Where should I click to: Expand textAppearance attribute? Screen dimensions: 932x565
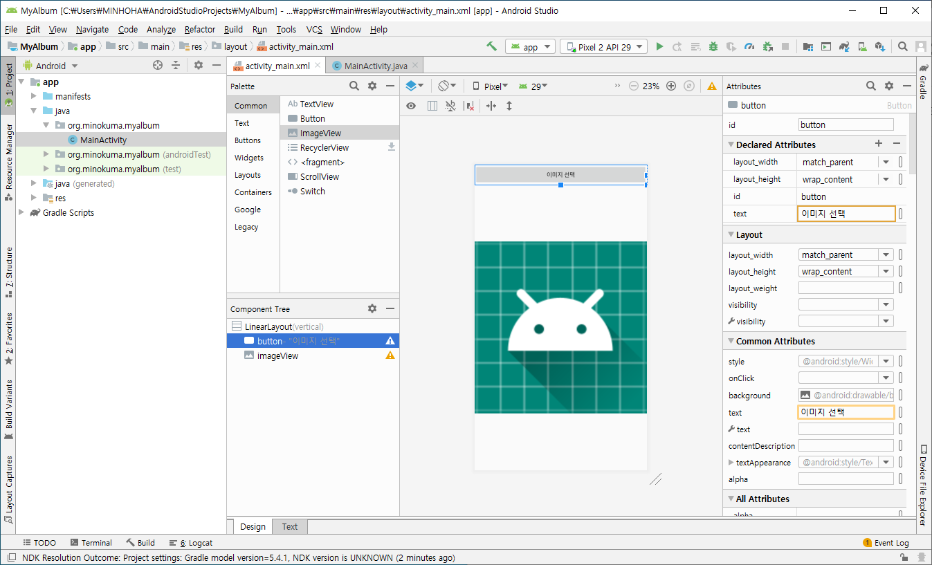(731, 463)
